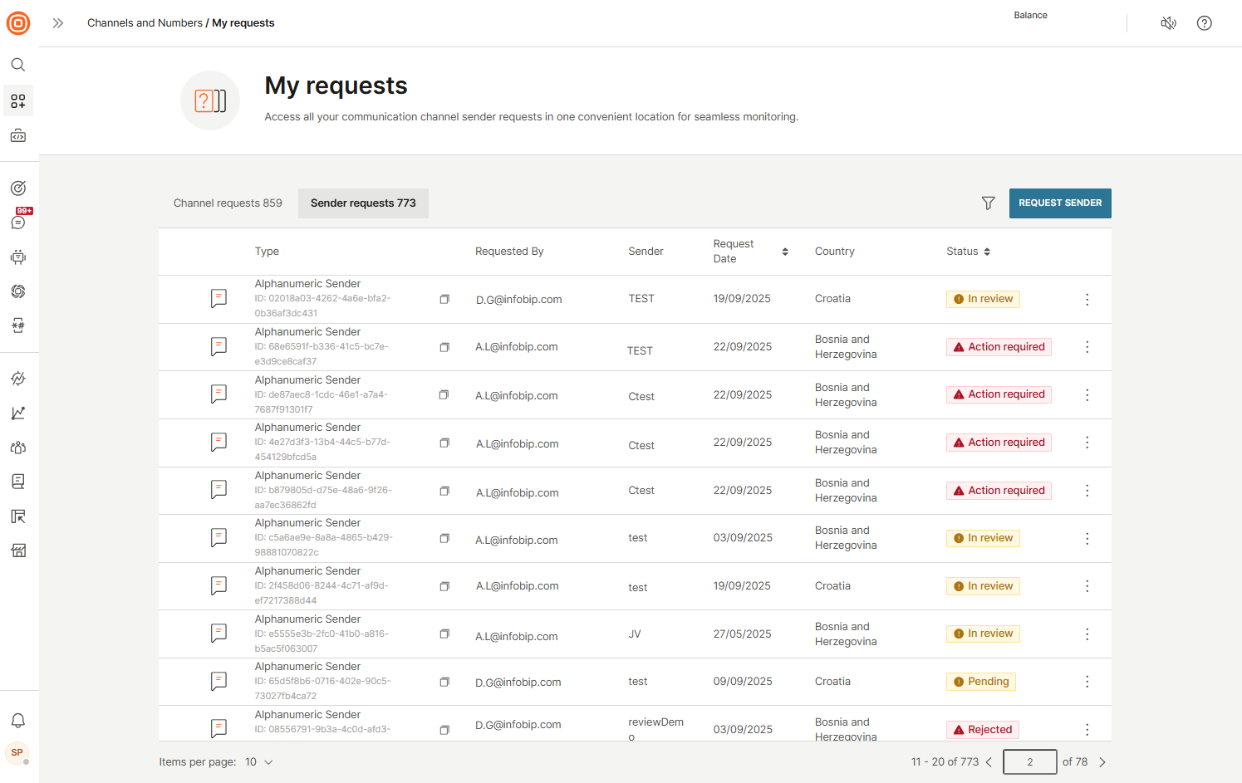Sort requests by Status column
The height and width of the screenshot is (783, 1242).
pyautogui.click(x=986, y=252)
